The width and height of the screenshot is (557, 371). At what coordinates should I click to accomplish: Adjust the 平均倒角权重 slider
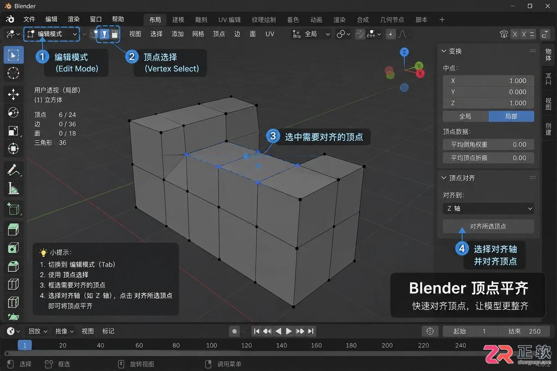click(489, 145)
